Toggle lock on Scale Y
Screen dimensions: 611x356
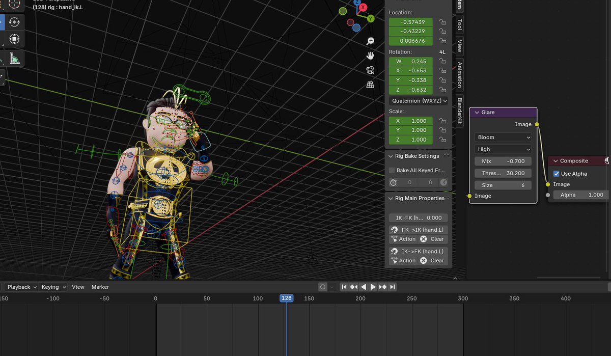point(443,130)
